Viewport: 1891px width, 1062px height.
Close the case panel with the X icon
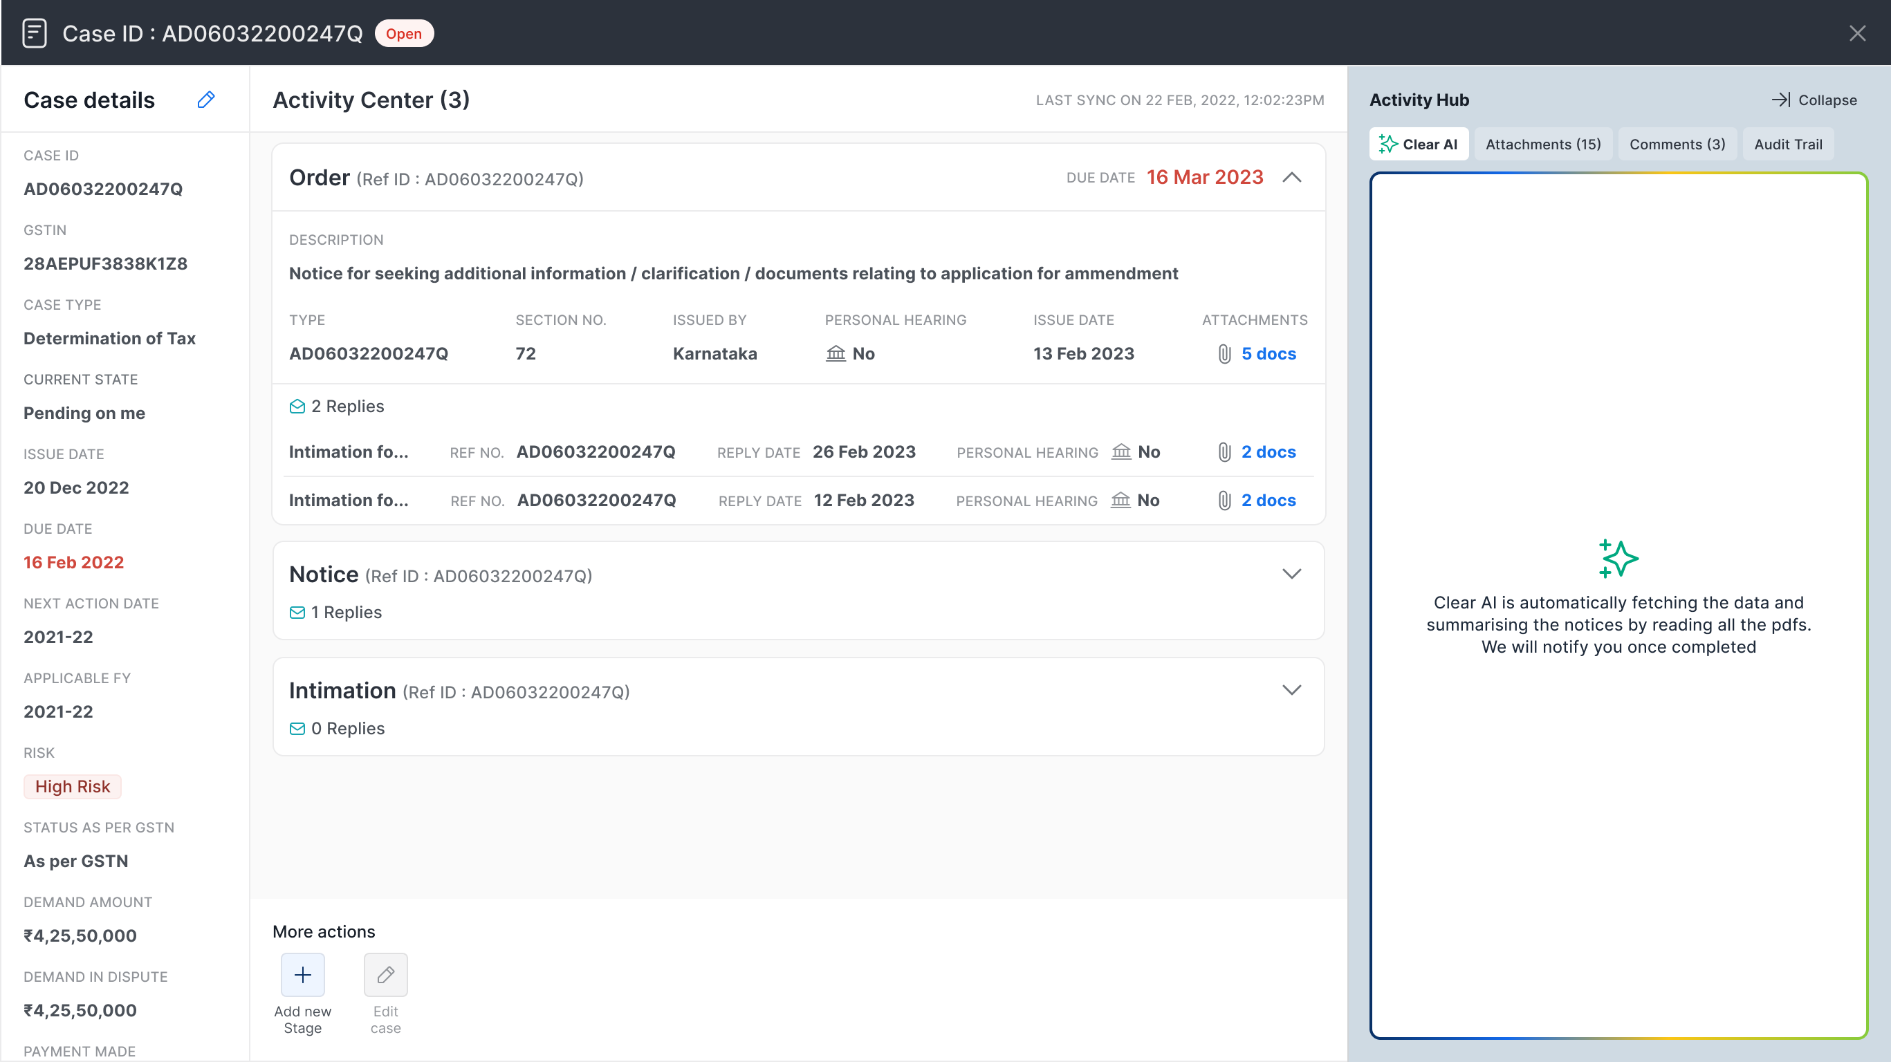1857,33
